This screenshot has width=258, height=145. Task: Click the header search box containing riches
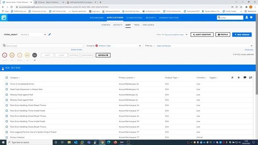pos(230,18)
